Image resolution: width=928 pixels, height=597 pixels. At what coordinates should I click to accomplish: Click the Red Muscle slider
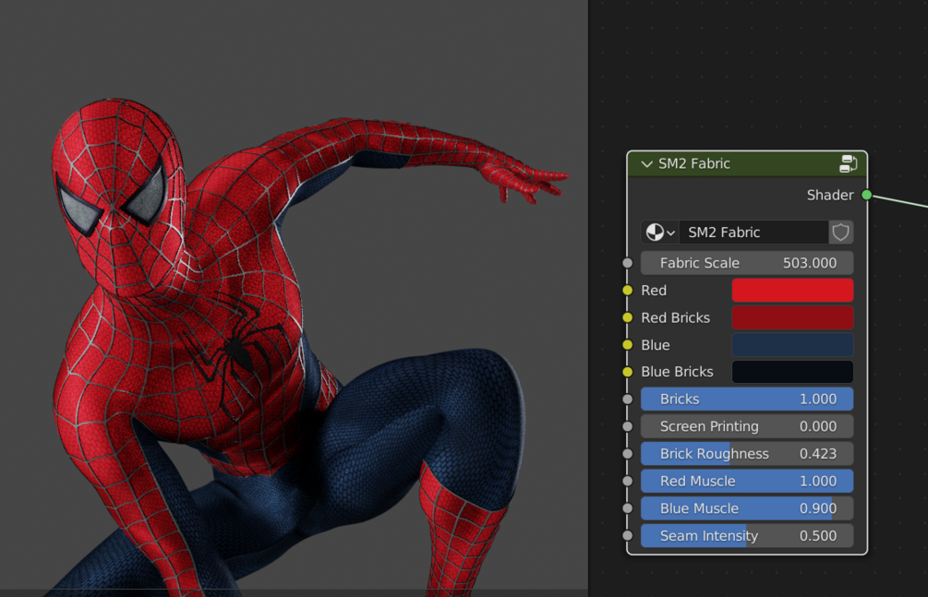747,481
